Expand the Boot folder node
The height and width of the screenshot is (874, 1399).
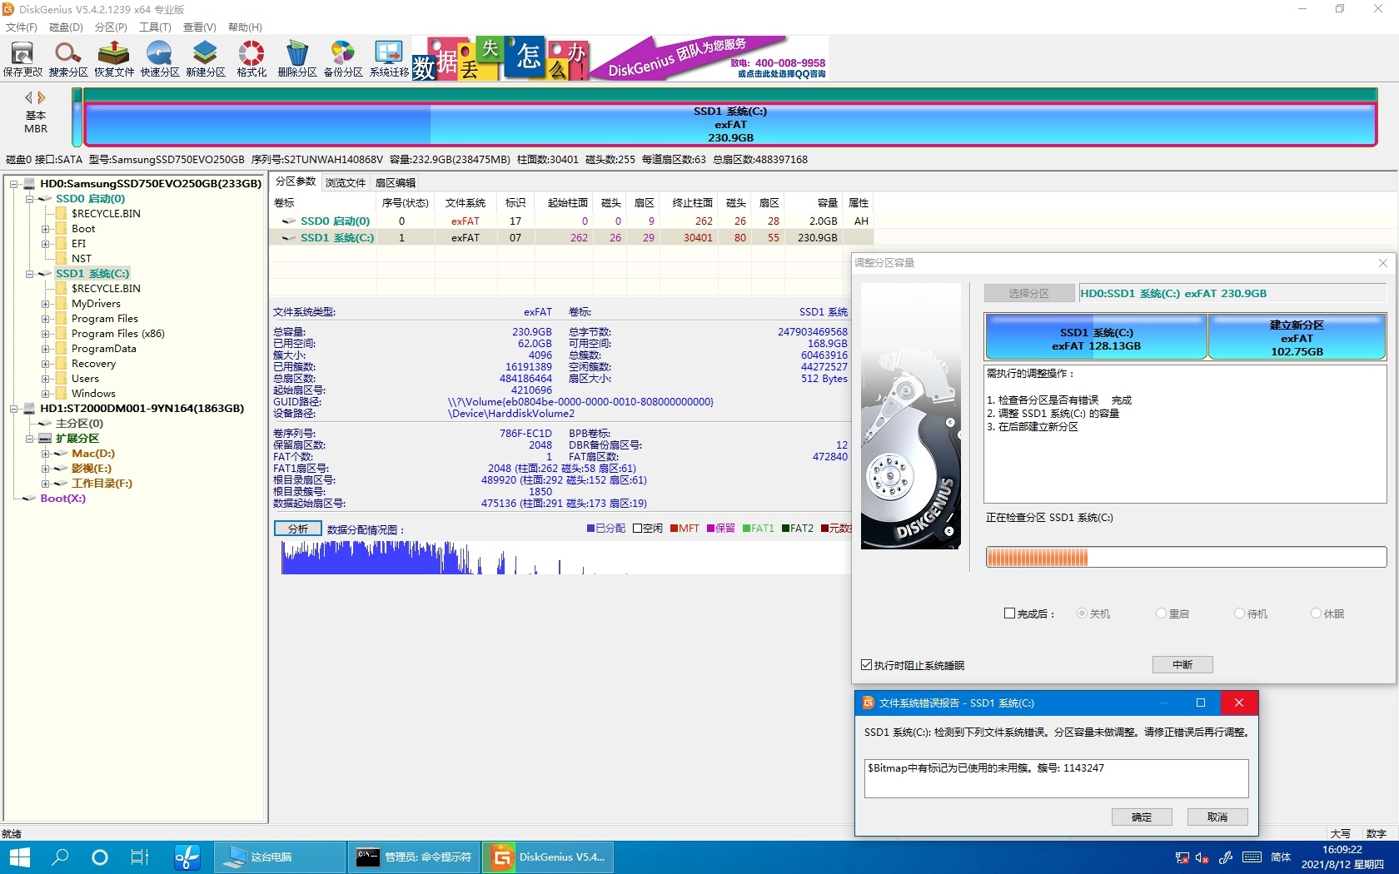(x=45, y=229)
